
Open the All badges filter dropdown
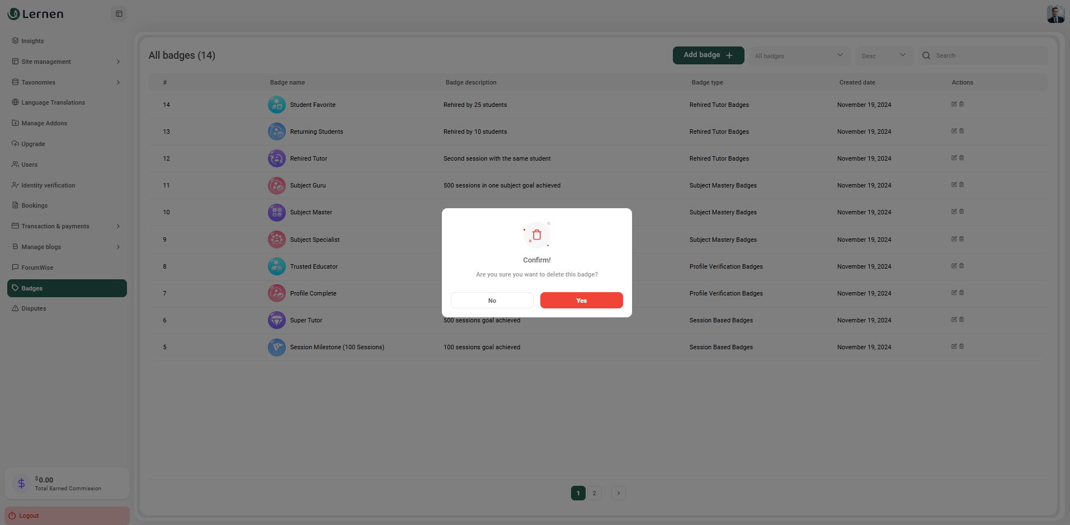(x=799, y=55)
